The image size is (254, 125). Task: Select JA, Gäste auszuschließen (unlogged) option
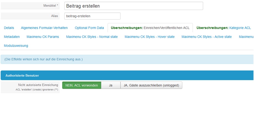point(151,85)
